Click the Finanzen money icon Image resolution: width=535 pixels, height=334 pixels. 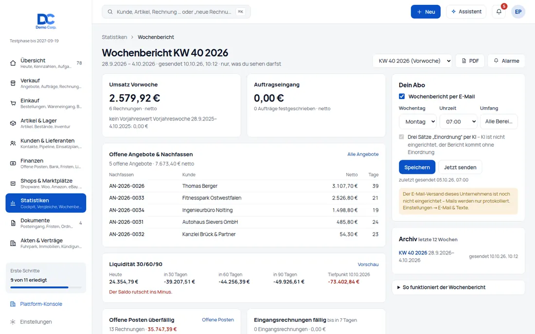point(13,164)
